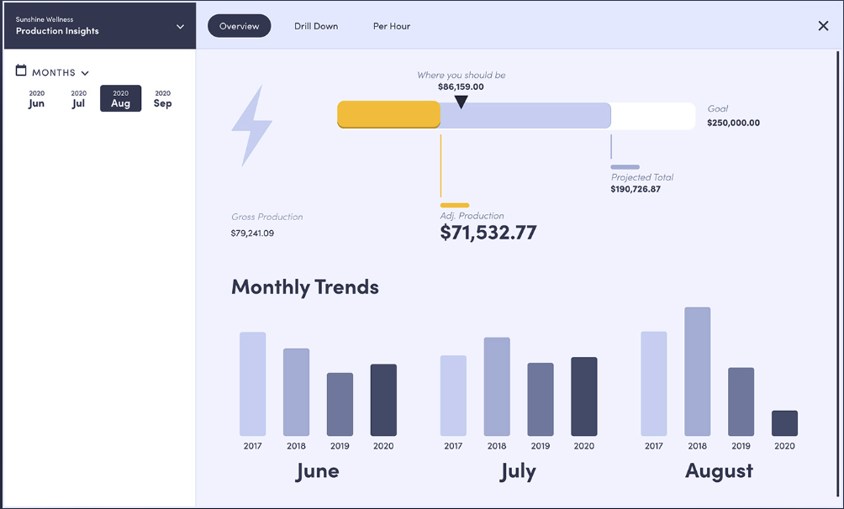The image size is (844, 509).
Task: Click the yellow adjusted production progress segment
Action: pos(388,114)
